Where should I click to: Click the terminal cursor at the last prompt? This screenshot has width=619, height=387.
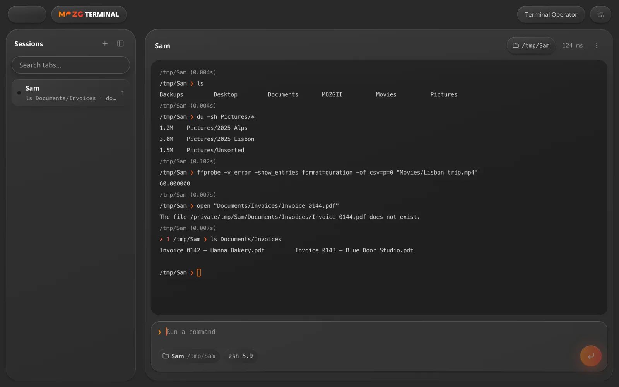tap(199, 273)
